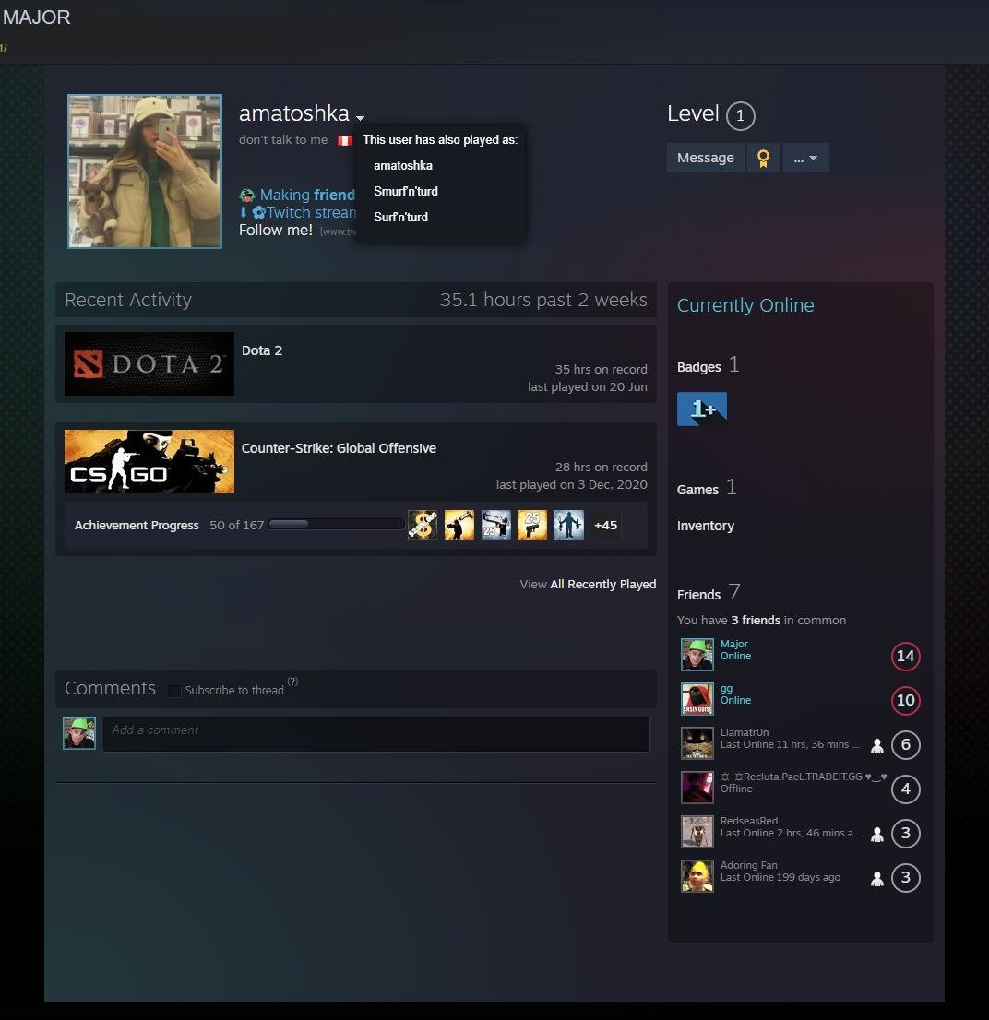Click the +45 more achievements box
The image size is (989, 1020).
pyautogui.click(x=606, y=525)
